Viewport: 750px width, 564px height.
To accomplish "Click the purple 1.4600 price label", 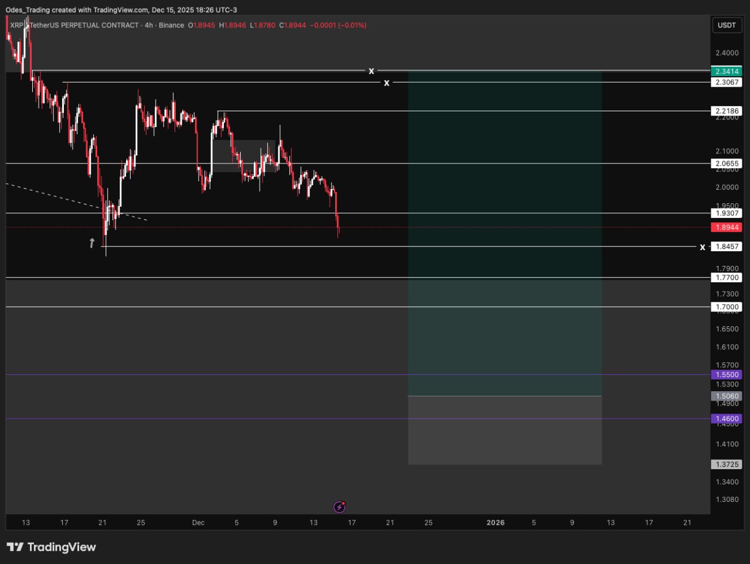I will [x=726, y=419].
